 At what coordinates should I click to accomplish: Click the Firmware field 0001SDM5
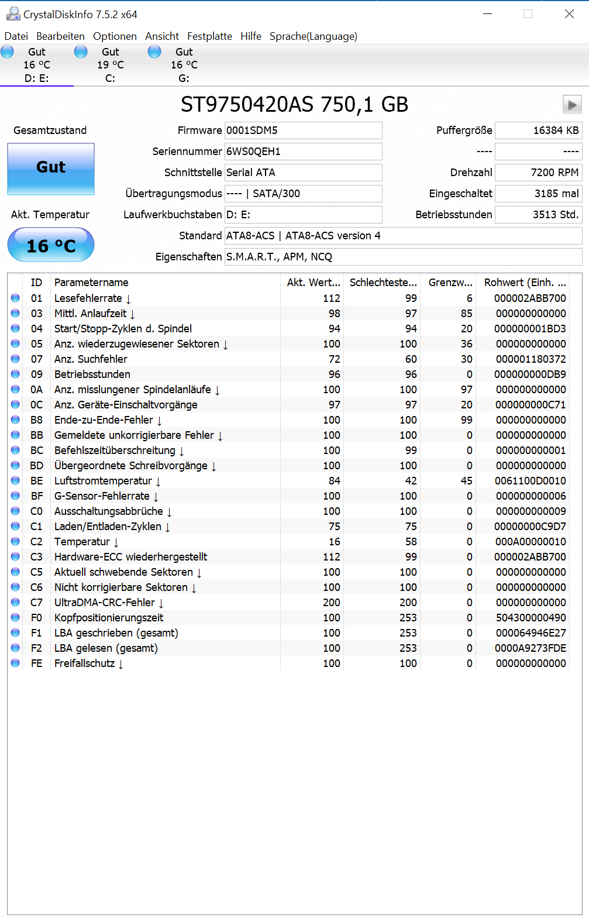[x=304, y=130]
